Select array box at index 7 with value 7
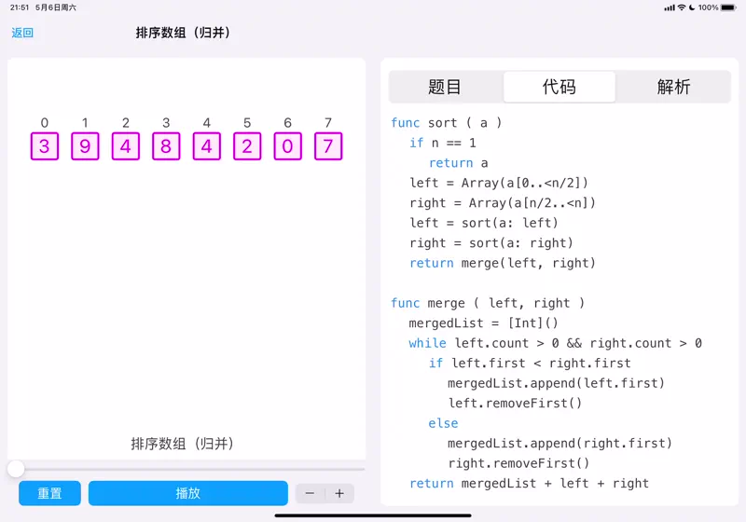This screenshot has height=522, width=746. point(328,146)
